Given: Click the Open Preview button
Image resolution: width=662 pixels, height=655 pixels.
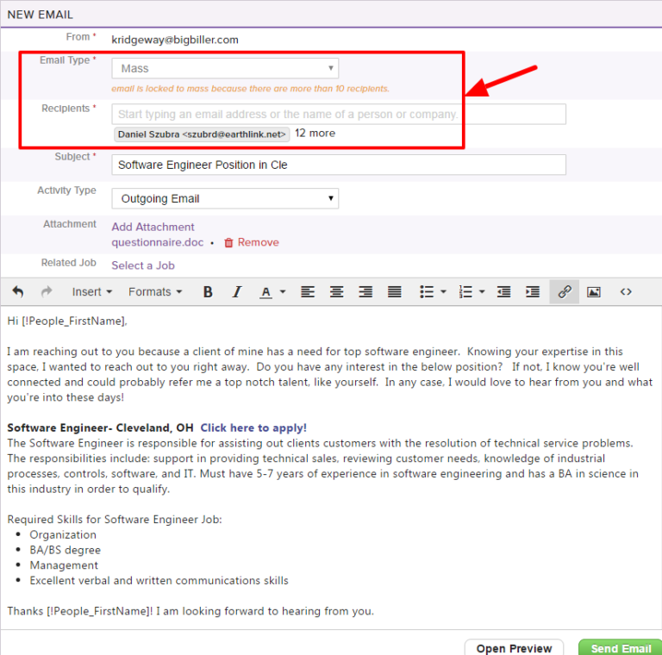Looking at the screenshot, I should [514, 648].
